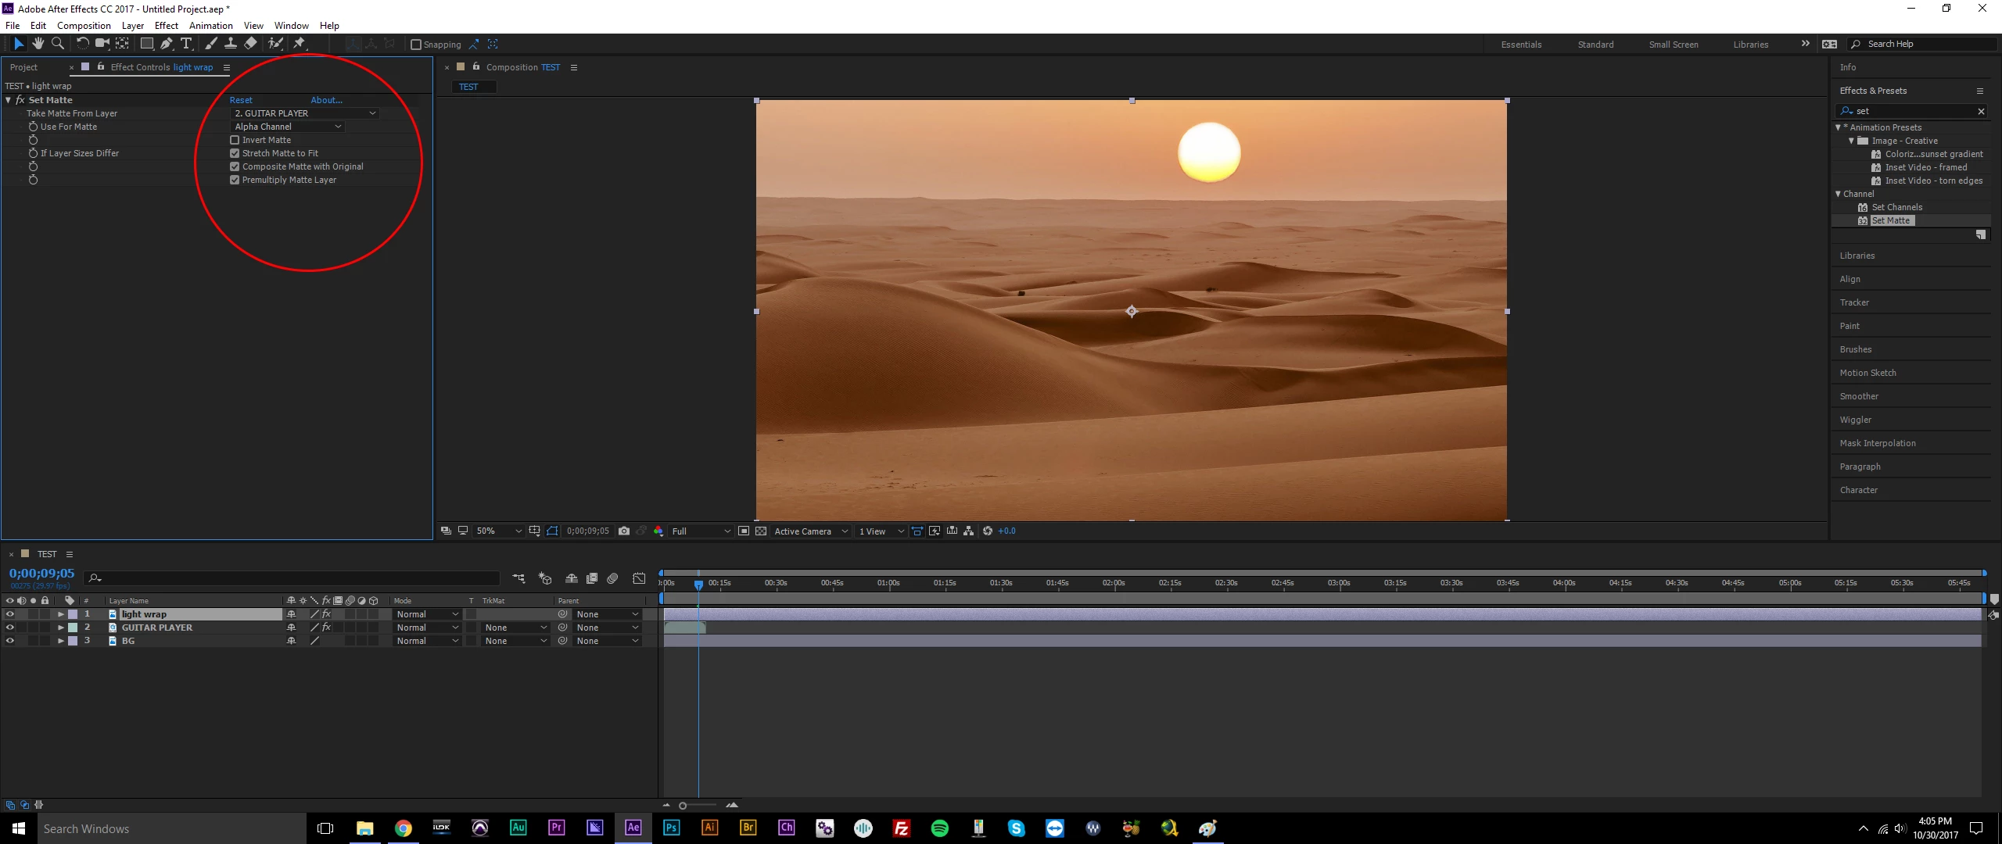Select the Clone Stamp tool
The height and width of the screenshot is (844, 2002).
click(x=231, y=44)
